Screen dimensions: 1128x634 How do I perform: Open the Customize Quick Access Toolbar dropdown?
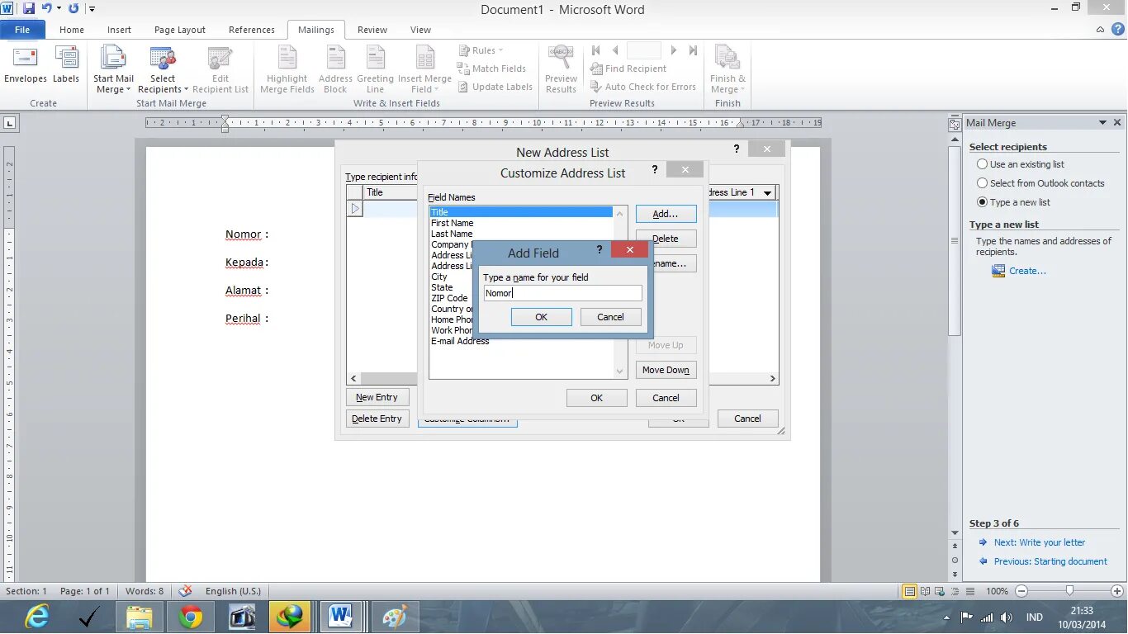click(x=92, y=9)
